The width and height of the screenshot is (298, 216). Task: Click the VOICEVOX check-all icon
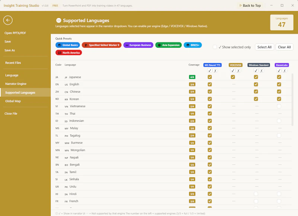click(233, 71)
